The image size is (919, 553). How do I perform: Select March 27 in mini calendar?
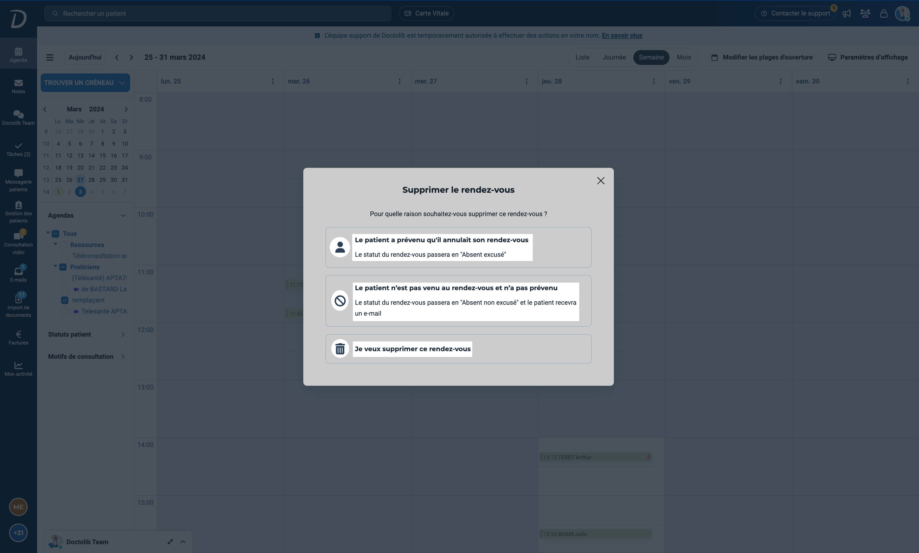[80, 180]
